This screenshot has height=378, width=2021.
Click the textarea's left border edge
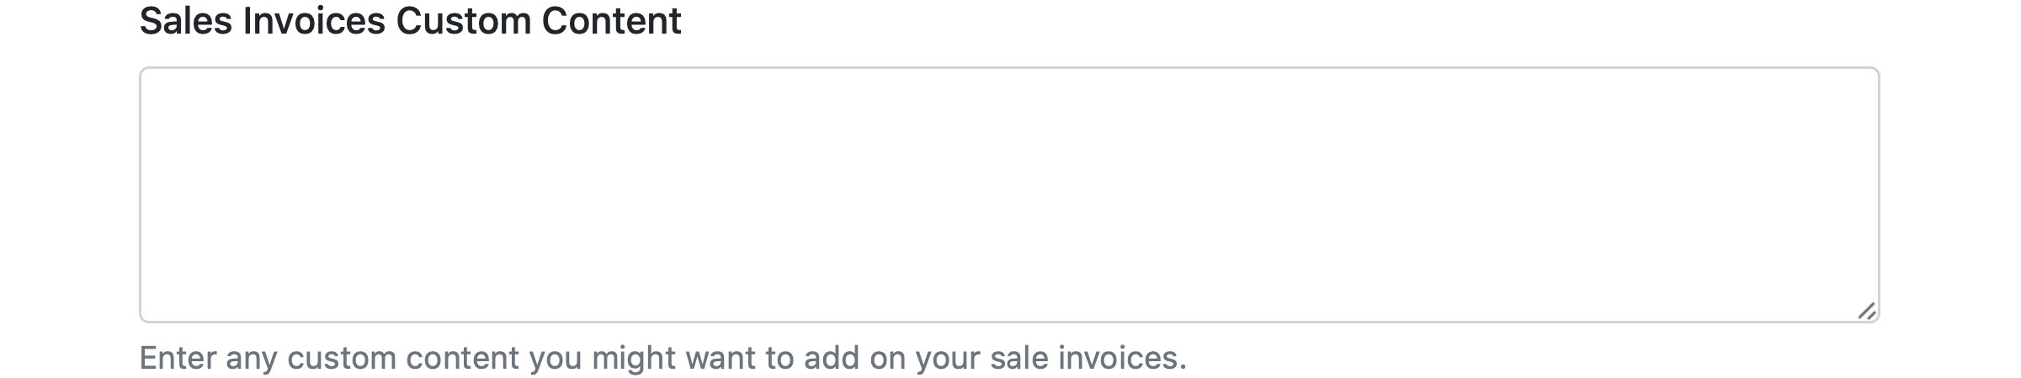(x=141, y=195)
